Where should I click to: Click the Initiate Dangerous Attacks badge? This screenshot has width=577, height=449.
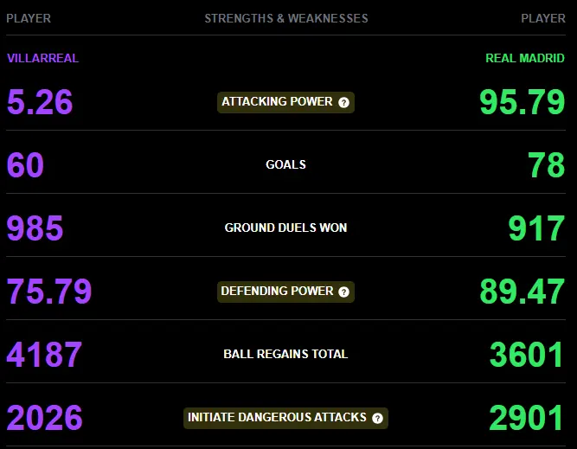(x=286, y=418)
